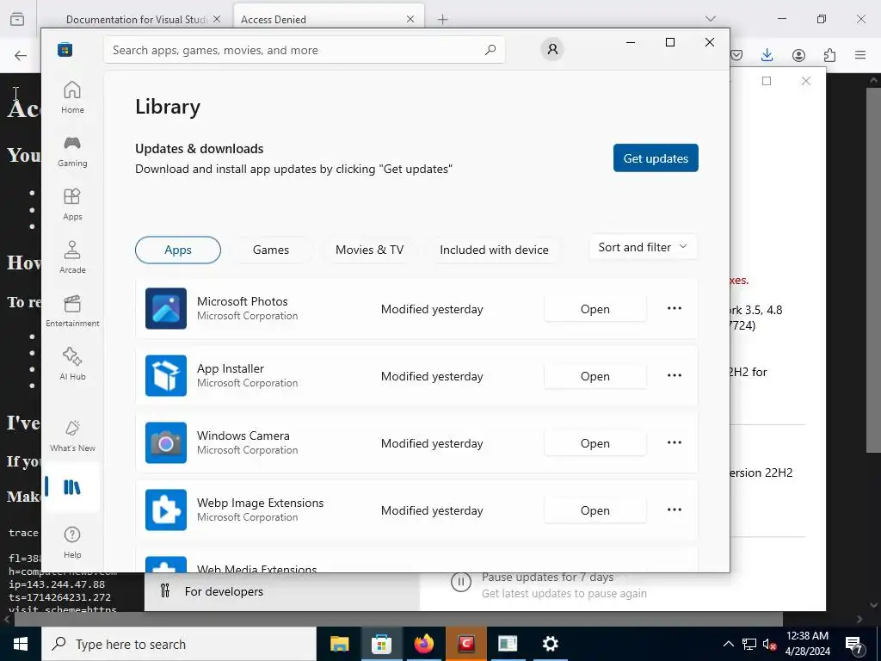The image size is (881, 661).
Task: Open the Entertainment section
Action: pyautogui.click(x=72, y=312)
